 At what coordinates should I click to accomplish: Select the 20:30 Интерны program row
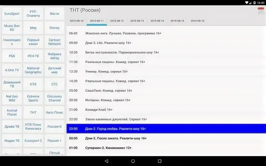166,100
